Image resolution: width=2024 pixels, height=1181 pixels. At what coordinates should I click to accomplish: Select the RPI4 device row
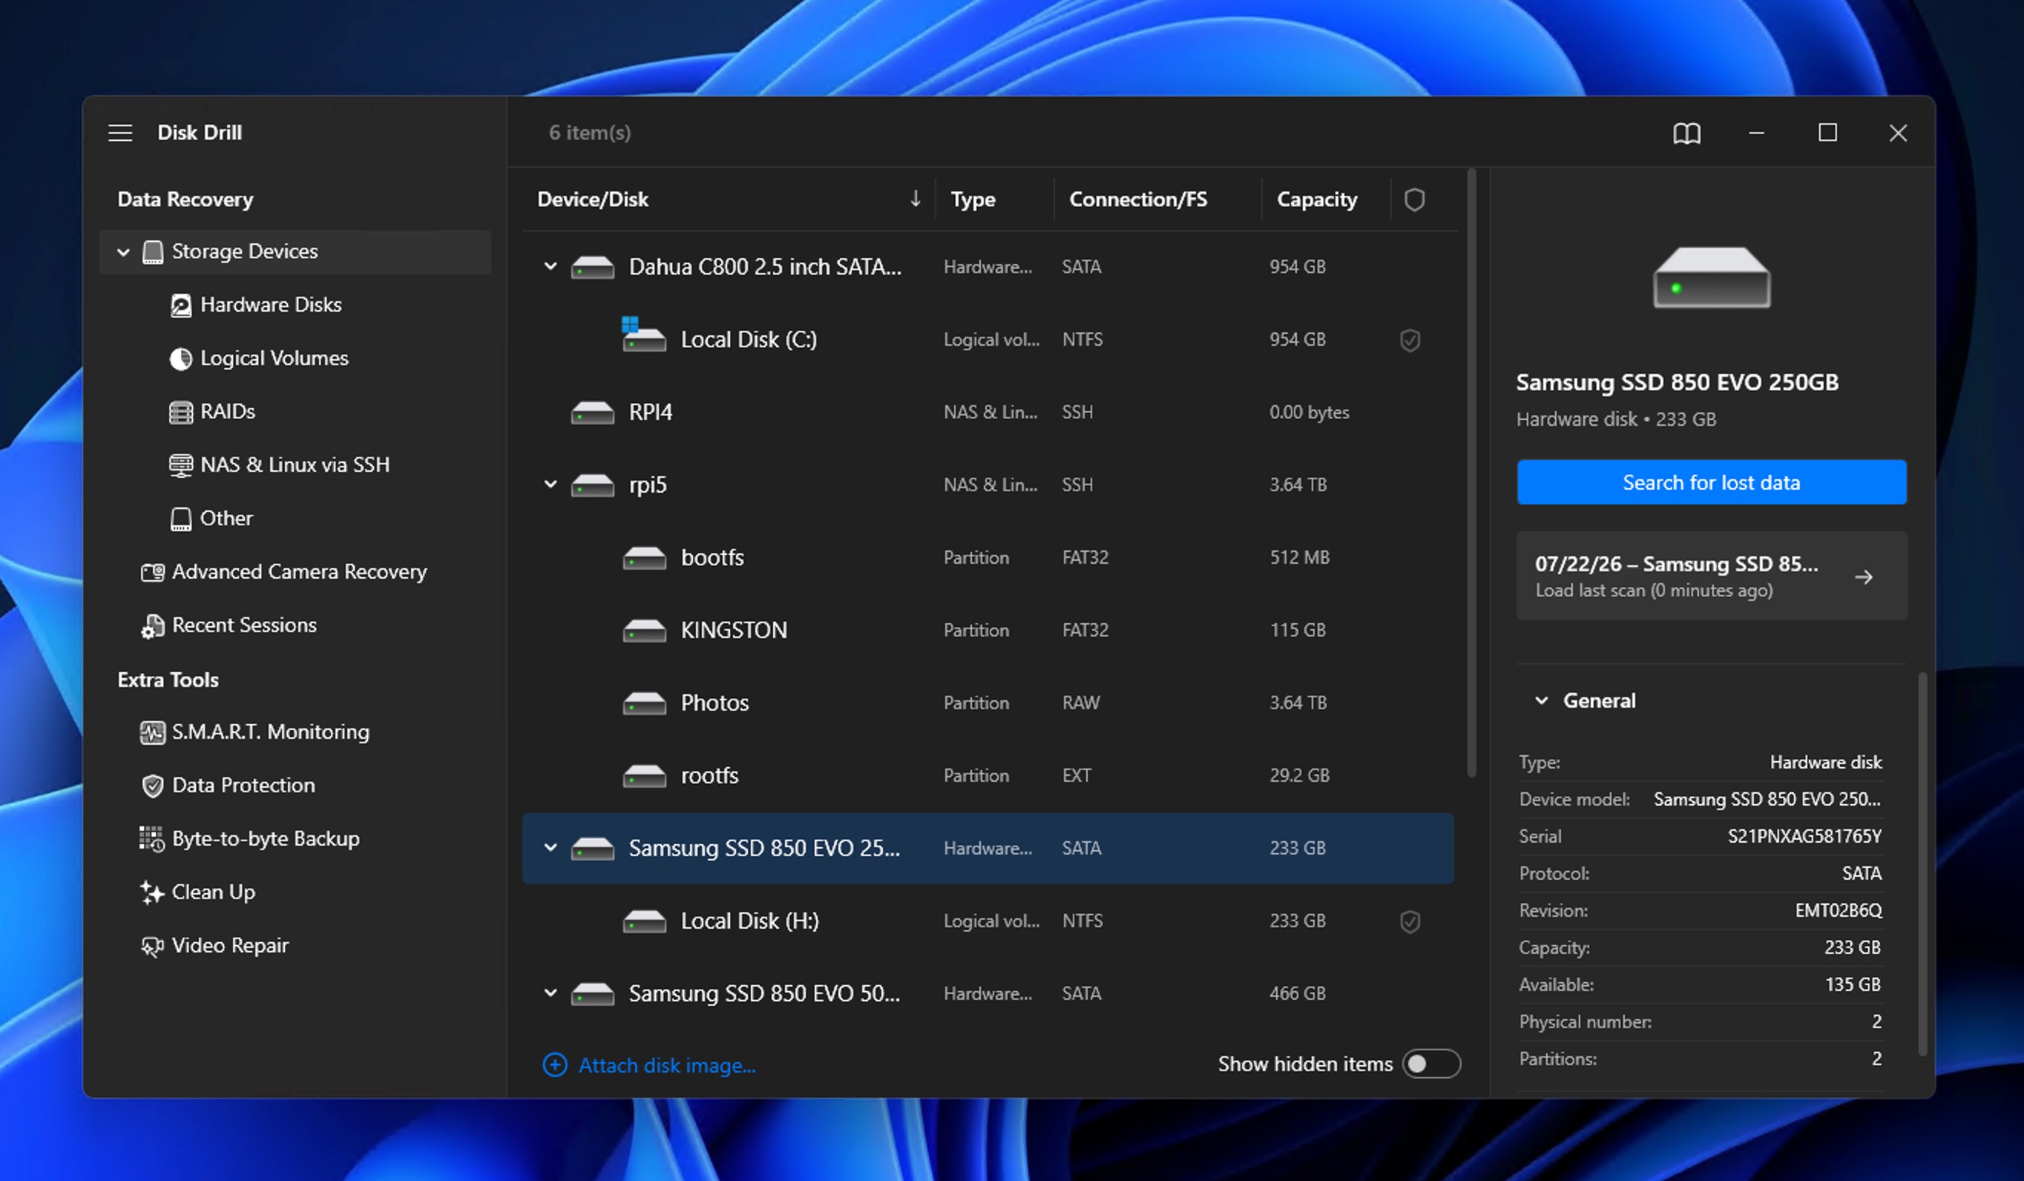coord(988,412)
